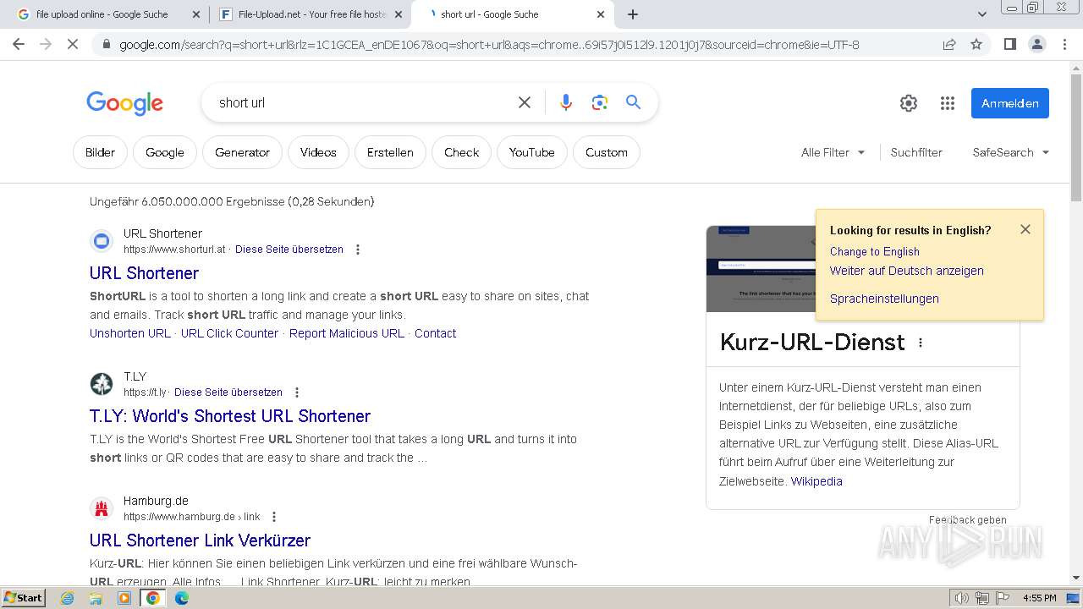Expand the SafeSearch dropdown
The image size is (1083, 609).
click(x=1011, y=152)
